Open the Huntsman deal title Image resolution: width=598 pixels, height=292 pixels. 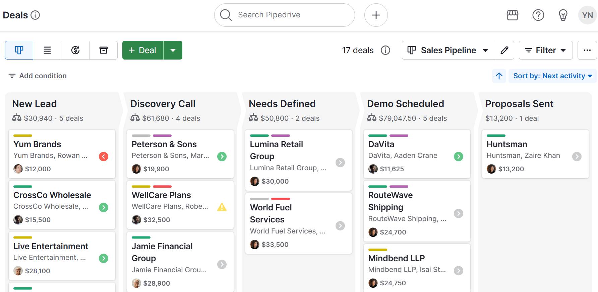click(507, 144)
